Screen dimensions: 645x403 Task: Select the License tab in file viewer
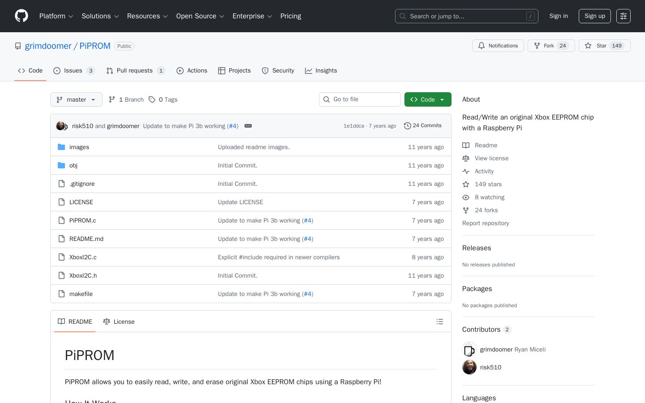click(x=119, y=322)
